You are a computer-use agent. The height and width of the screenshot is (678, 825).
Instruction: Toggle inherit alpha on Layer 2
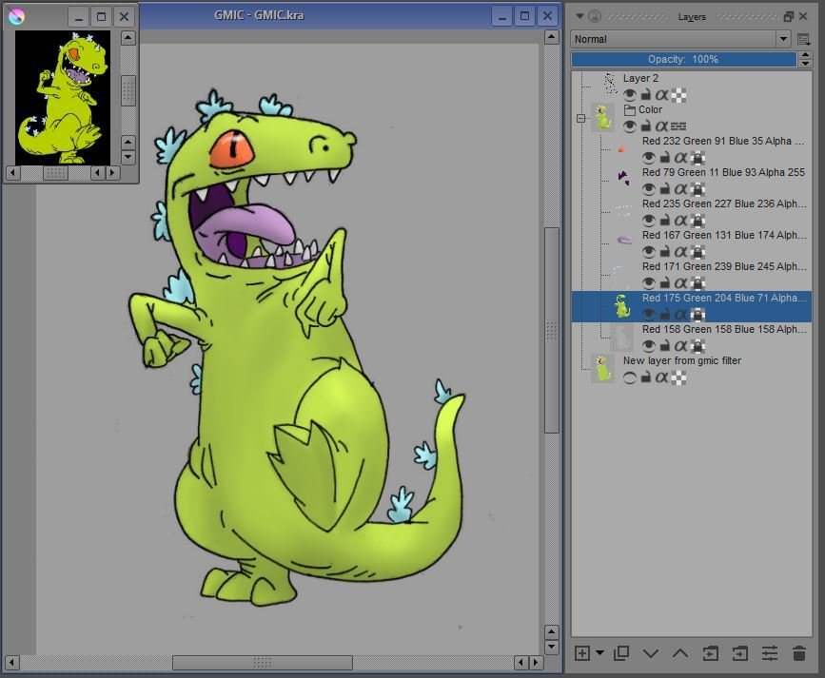[662, 95]
